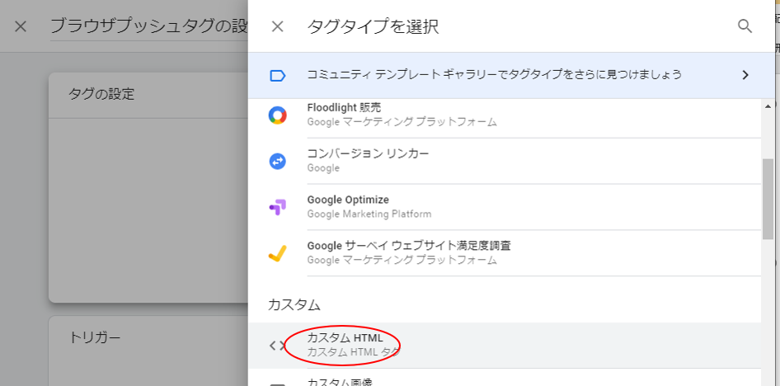Click the search magnifier icon

[745, 26]
